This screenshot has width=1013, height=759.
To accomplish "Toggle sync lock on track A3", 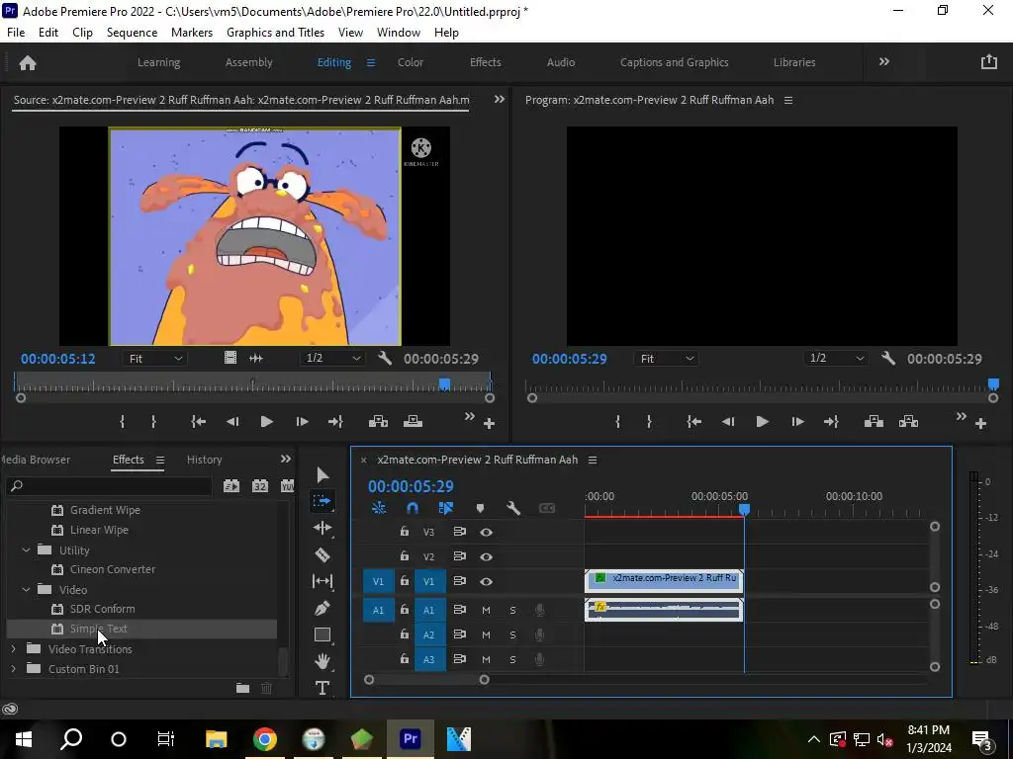I will (459, 659).
